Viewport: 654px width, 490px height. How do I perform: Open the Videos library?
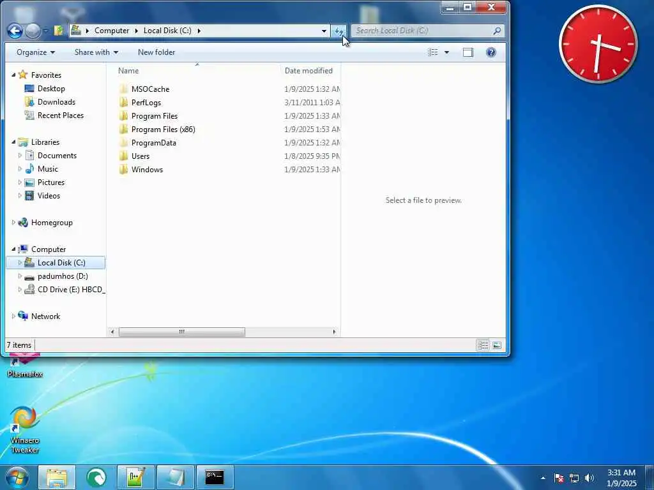(49, 195)
